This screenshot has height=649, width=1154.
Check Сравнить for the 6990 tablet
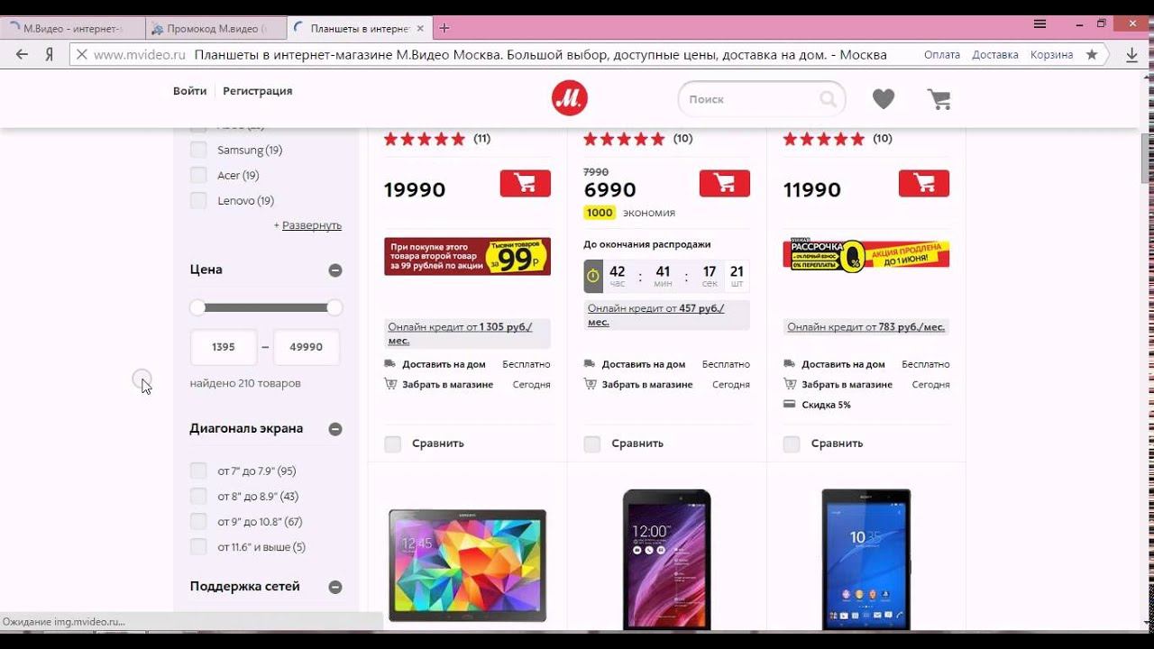click(592, 443)
